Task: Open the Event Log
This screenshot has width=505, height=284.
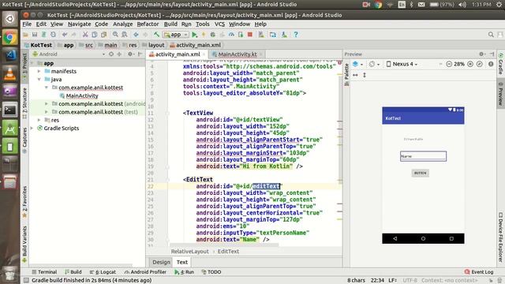Action: click(x=479, y=271)
